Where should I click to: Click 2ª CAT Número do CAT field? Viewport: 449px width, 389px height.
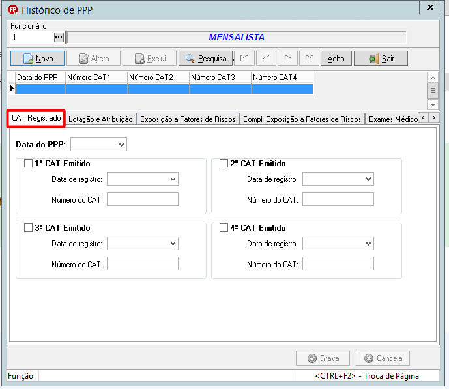[x=338, y=199]
